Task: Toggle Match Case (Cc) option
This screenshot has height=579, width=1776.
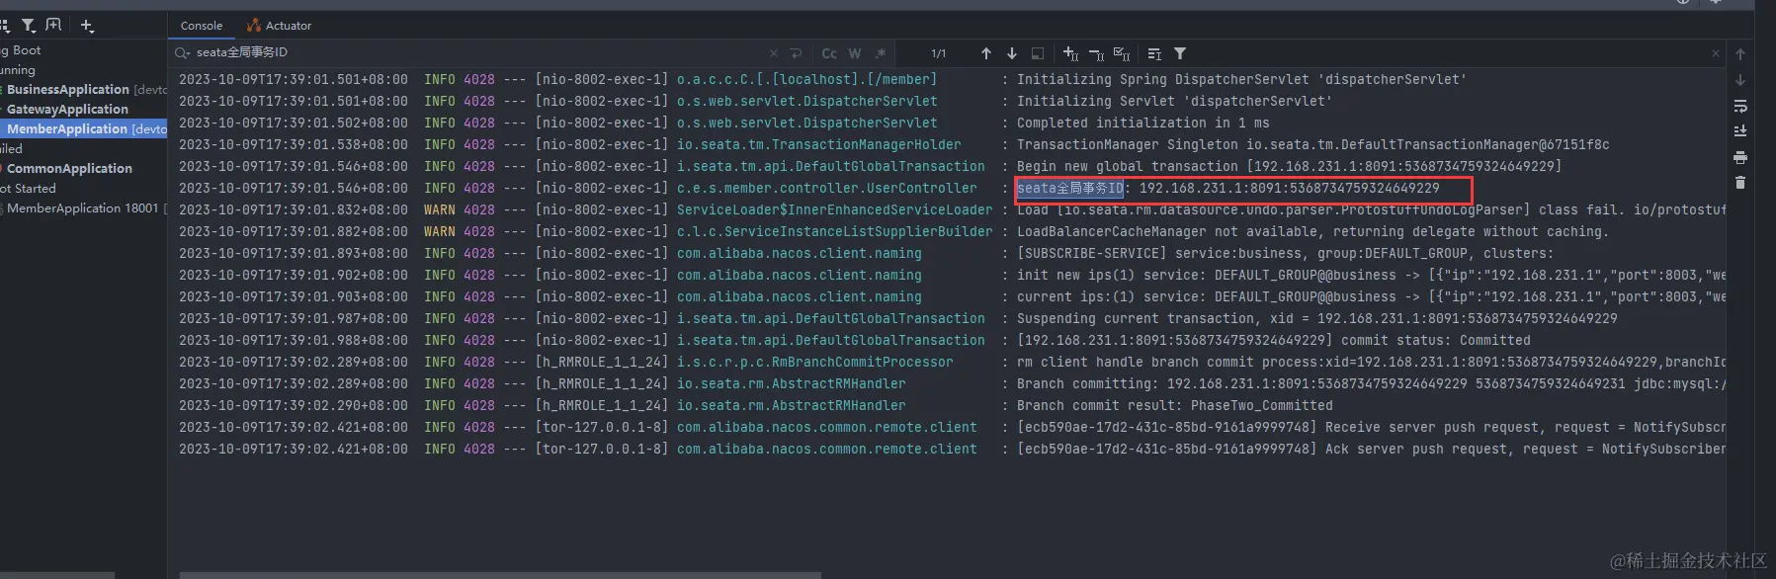Action: click(x=829, y=53)
